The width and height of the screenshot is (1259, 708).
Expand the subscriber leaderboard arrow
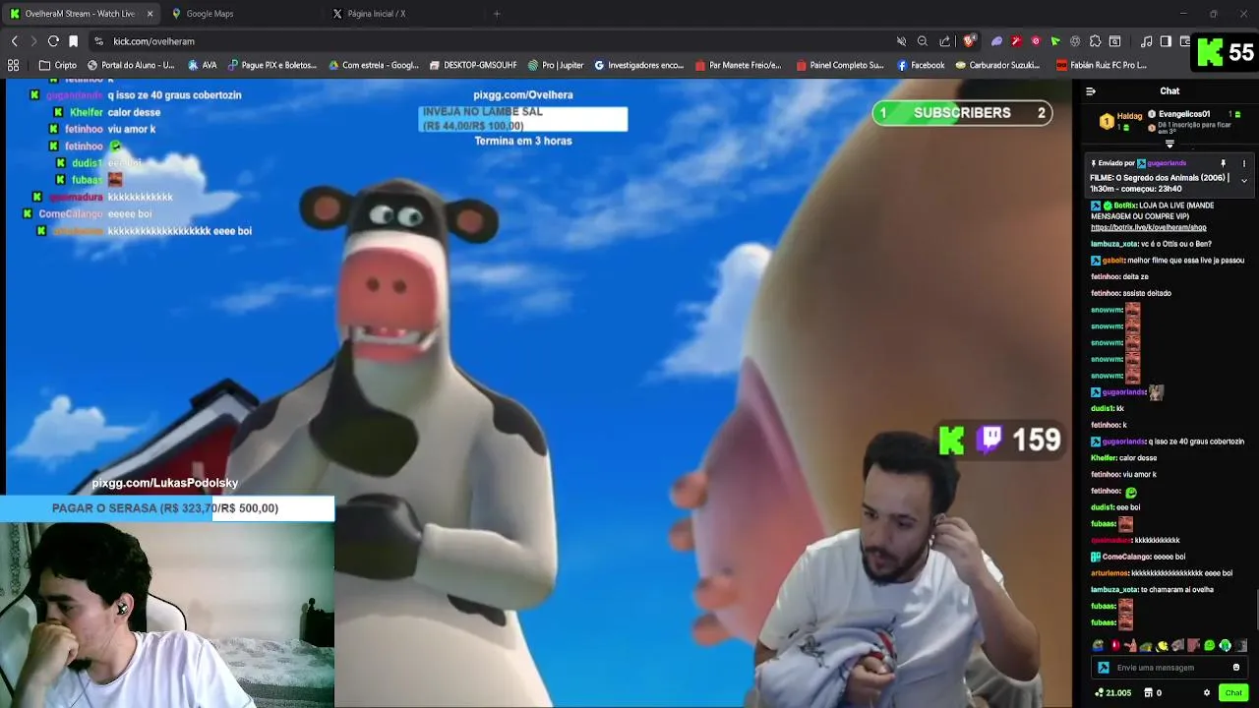(1169, 144)
